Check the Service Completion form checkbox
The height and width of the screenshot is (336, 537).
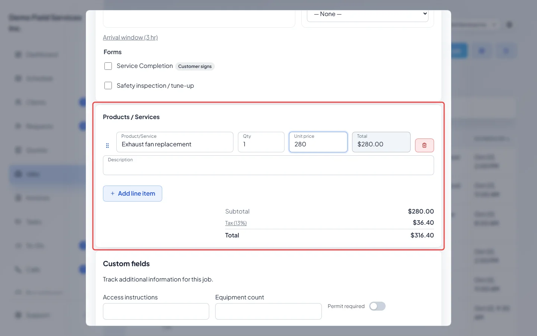point(108,66)
